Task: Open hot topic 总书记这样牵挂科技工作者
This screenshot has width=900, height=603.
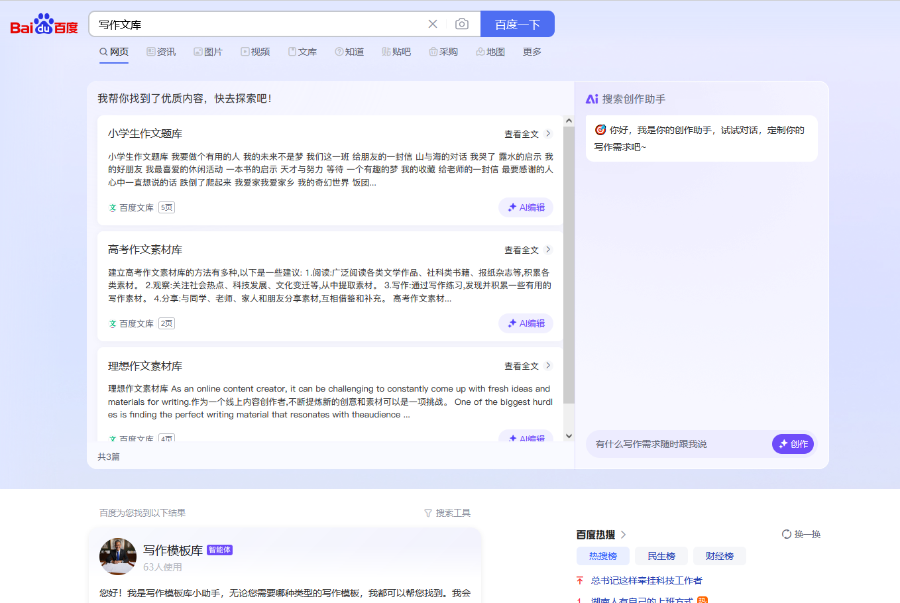Action: pyautogui.click(x=647, y=580)
